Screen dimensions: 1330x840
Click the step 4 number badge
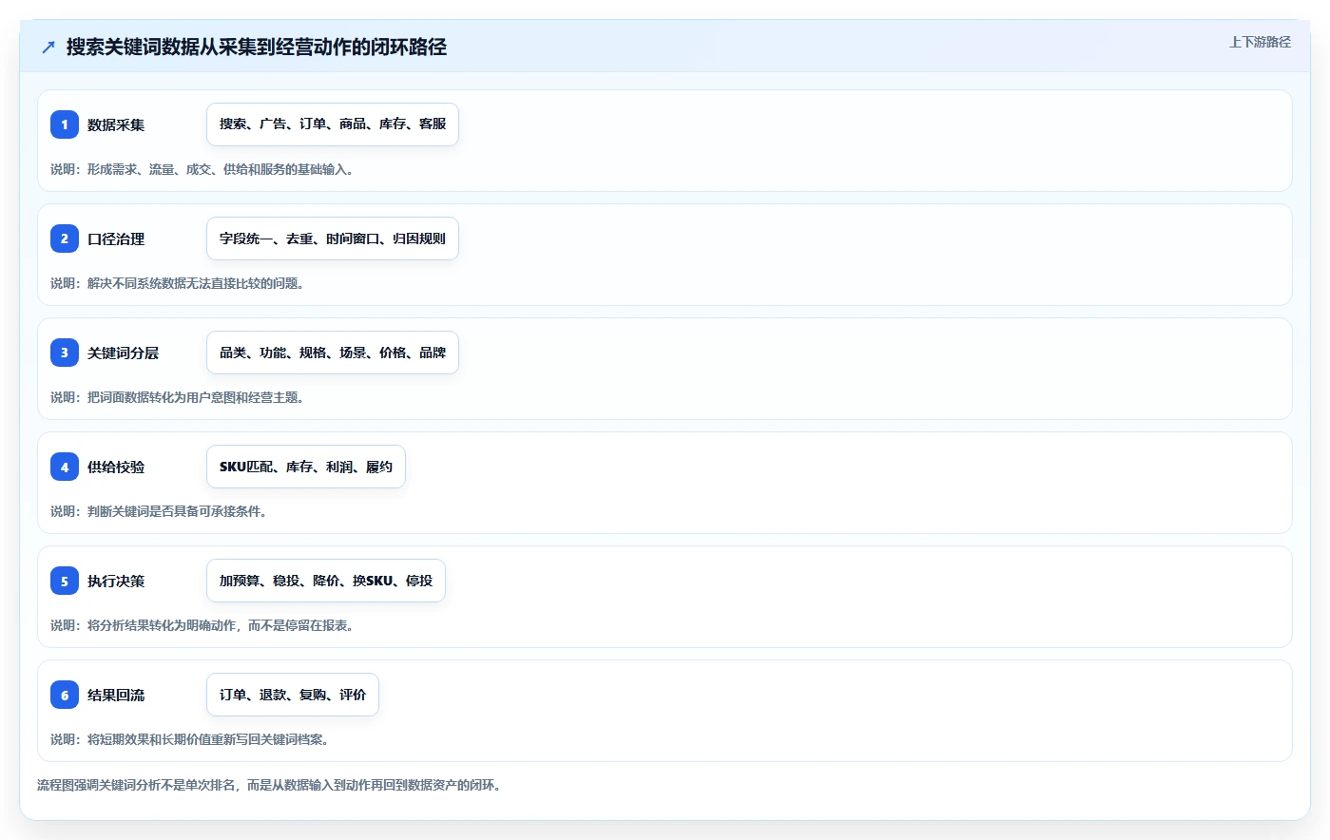tap(65, 467)
